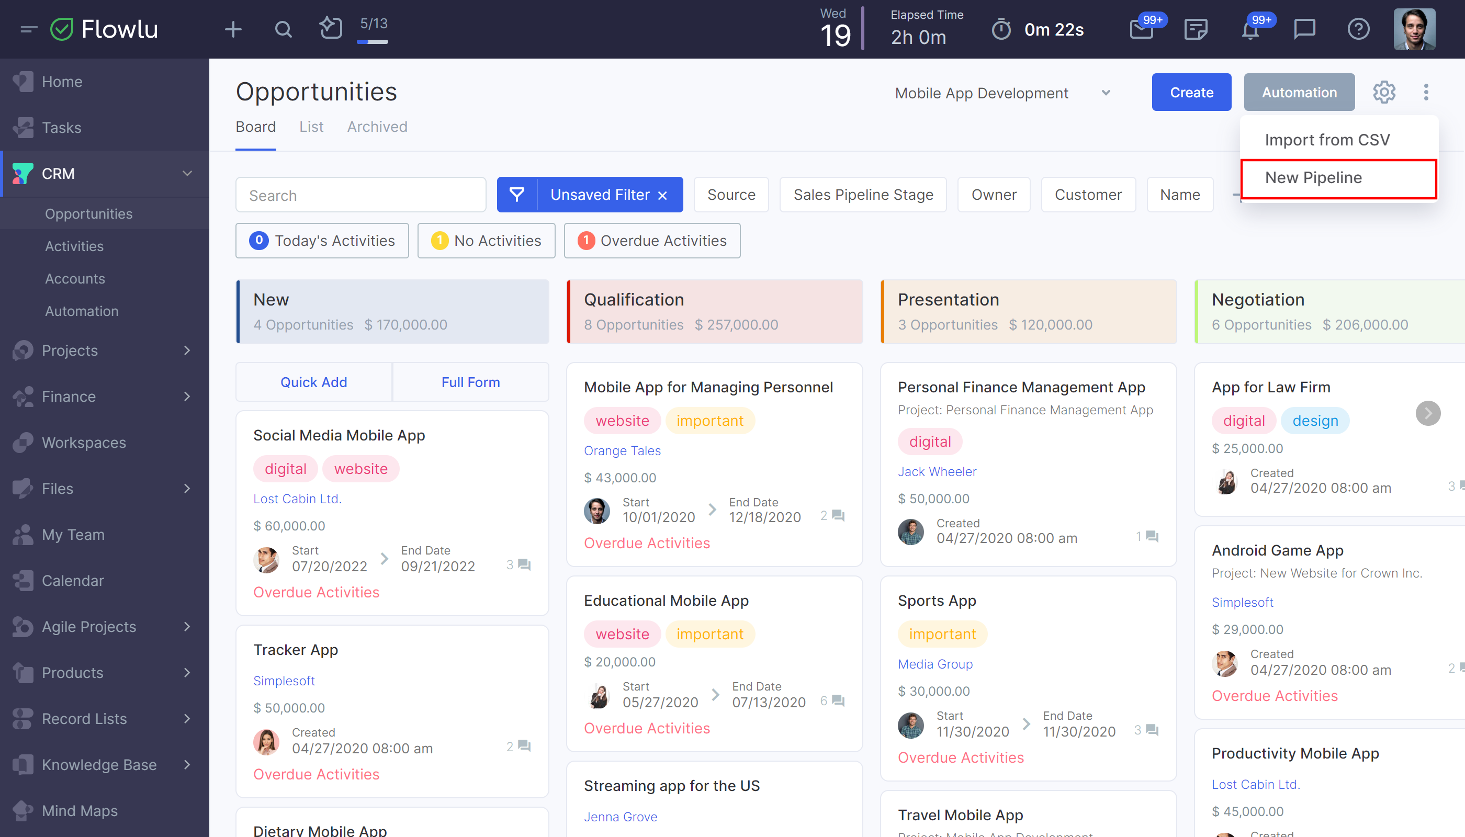This screenshot has width=1465, height=837.
Task: Go to Home in sidebar
Action: coord(105,82)
